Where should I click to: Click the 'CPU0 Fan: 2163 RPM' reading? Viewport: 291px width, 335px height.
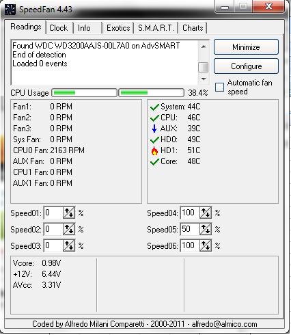[x=48, y=150]
